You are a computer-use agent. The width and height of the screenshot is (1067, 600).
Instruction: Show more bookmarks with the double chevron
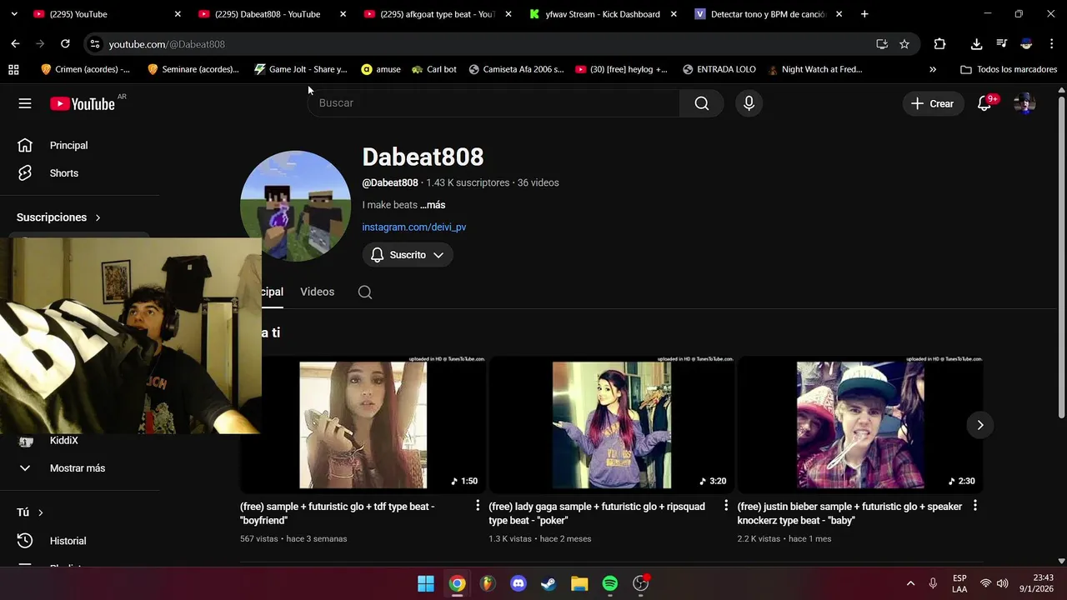pos(933,69)
